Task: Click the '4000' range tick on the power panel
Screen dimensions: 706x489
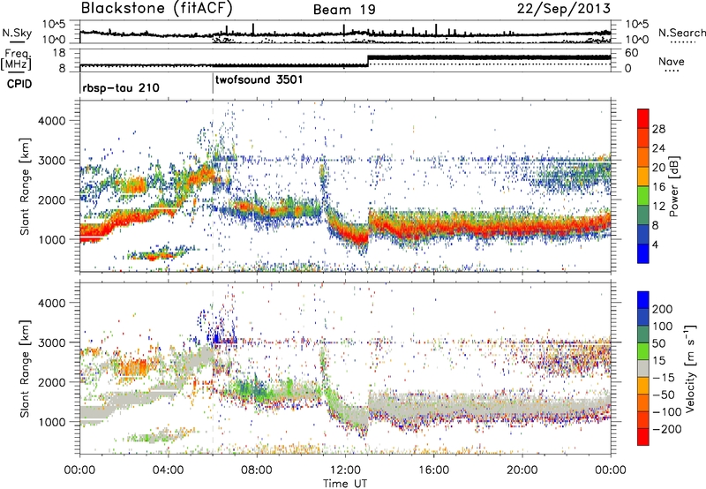Action: (x=52, y=121)
